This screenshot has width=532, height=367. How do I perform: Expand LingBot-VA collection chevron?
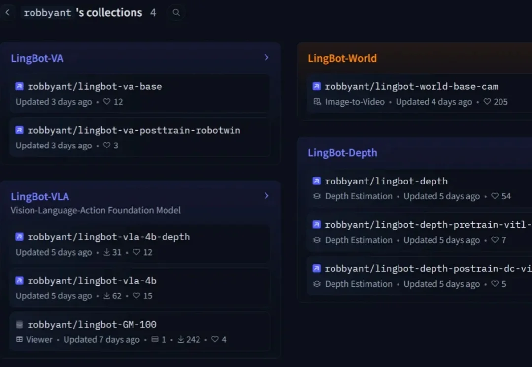(266, 58)
